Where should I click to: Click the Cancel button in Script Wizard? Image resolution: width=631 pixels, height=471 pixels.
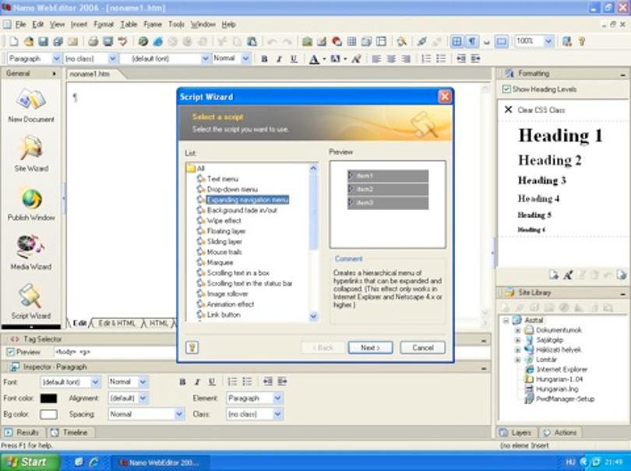[x=422, y=347]
